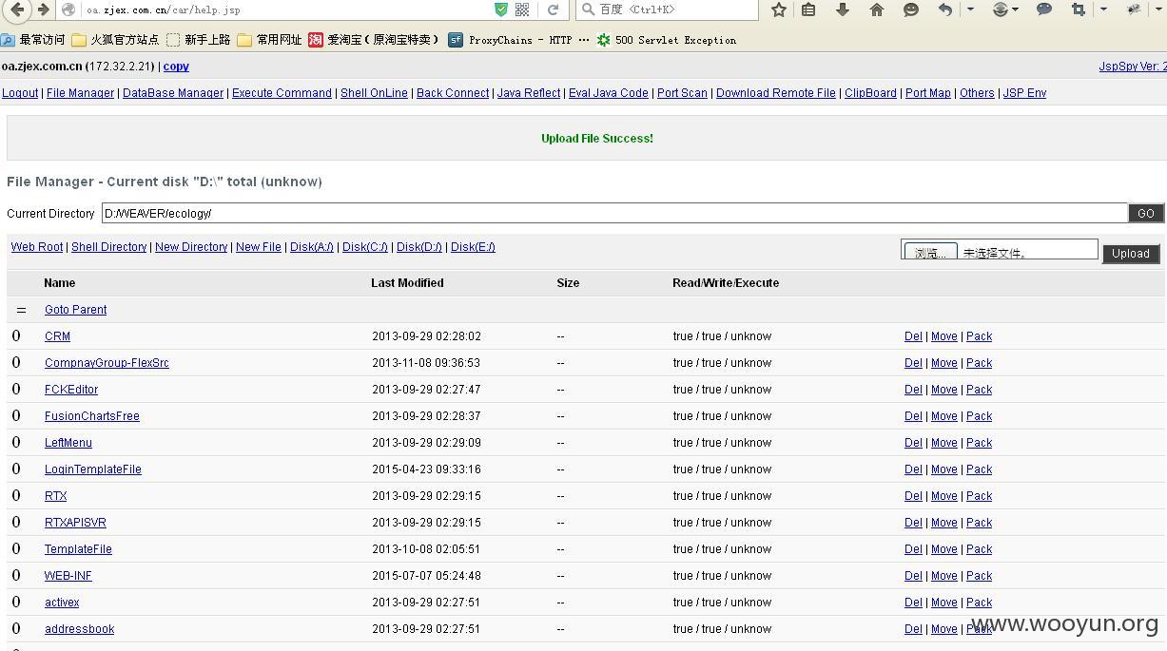This screenshot has height=651, width=1167.
Task: Open Shell OnLine menu link
Action: pos(374,93)
